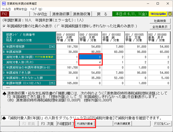Image resolution: width=173 pixels, height=132 pixels.
Task: Click row label 減税対象人数(月次)
Action: [x=29, y=62]
